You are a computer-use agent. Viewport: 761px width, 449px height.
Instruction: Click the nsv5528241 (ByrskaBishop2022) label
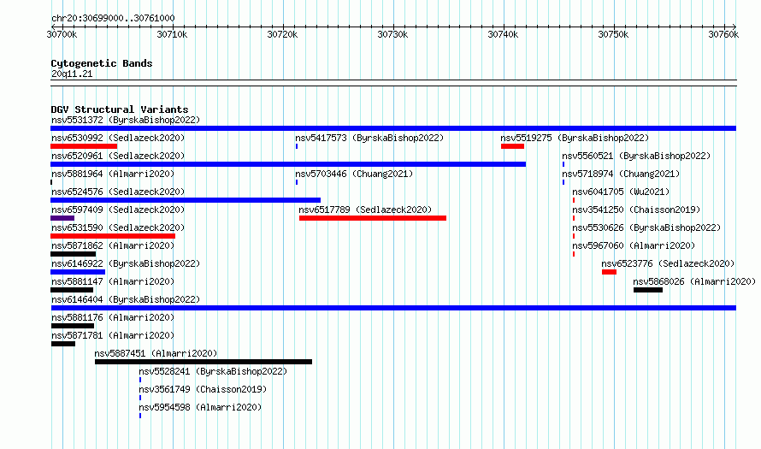213,371
